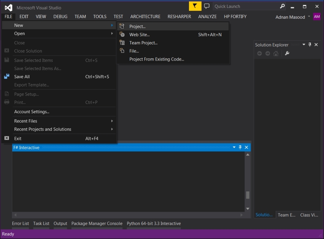Open the notifications flag icon
The width and height of the screenshot is (324, 239).
(195, 6)
